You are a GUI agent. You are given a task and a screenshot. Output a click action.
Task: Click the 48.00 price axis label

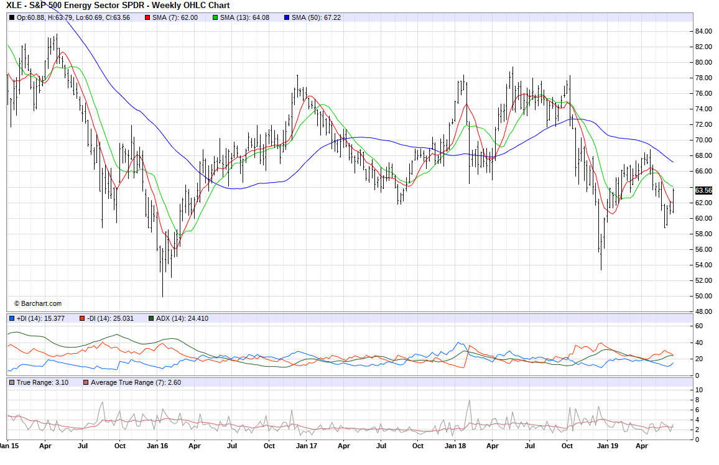[x=704, y=312]
